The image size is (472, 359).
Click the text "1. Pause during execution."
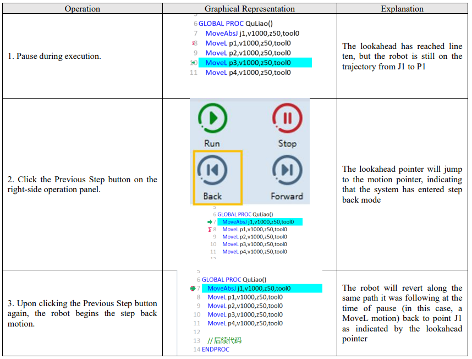54,56
